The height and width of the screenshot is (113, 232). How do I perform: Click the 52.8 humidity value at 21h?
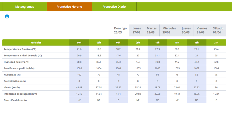(216, 62)
